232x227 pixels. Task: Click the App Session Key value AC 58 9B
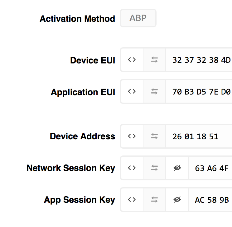click(x=212, y=200)
